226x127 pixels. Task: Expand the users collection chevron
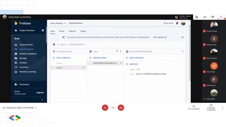pyautogui.click(x=84, y=67)
